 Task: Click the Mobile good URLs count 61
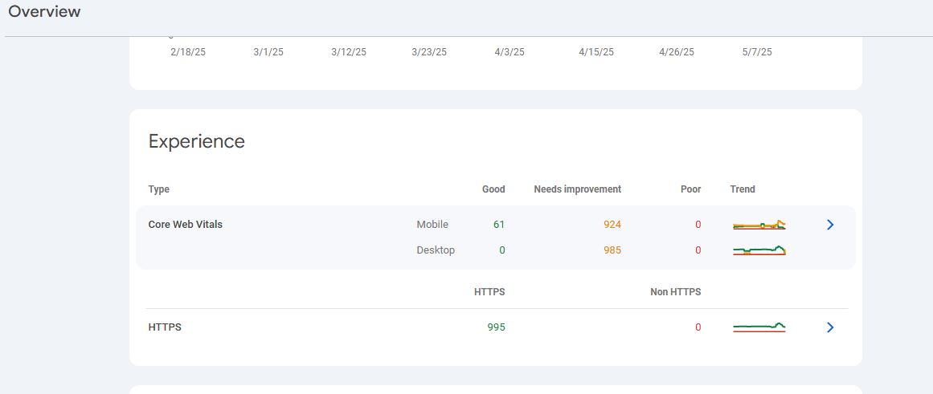(499, 225)
